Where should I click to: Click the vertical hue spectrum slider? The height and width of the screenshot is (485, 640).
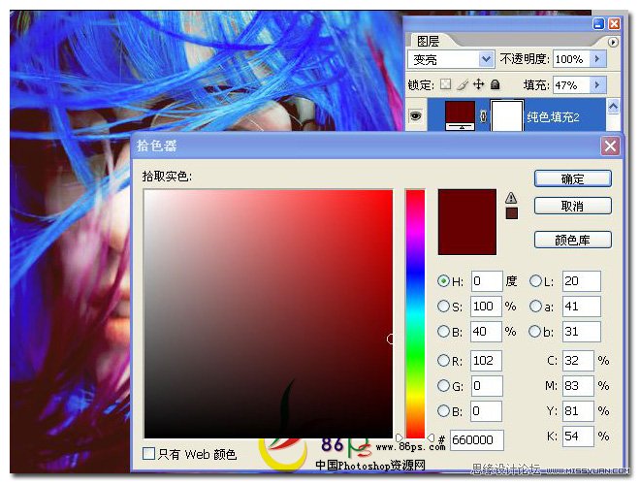pos(415,314)
